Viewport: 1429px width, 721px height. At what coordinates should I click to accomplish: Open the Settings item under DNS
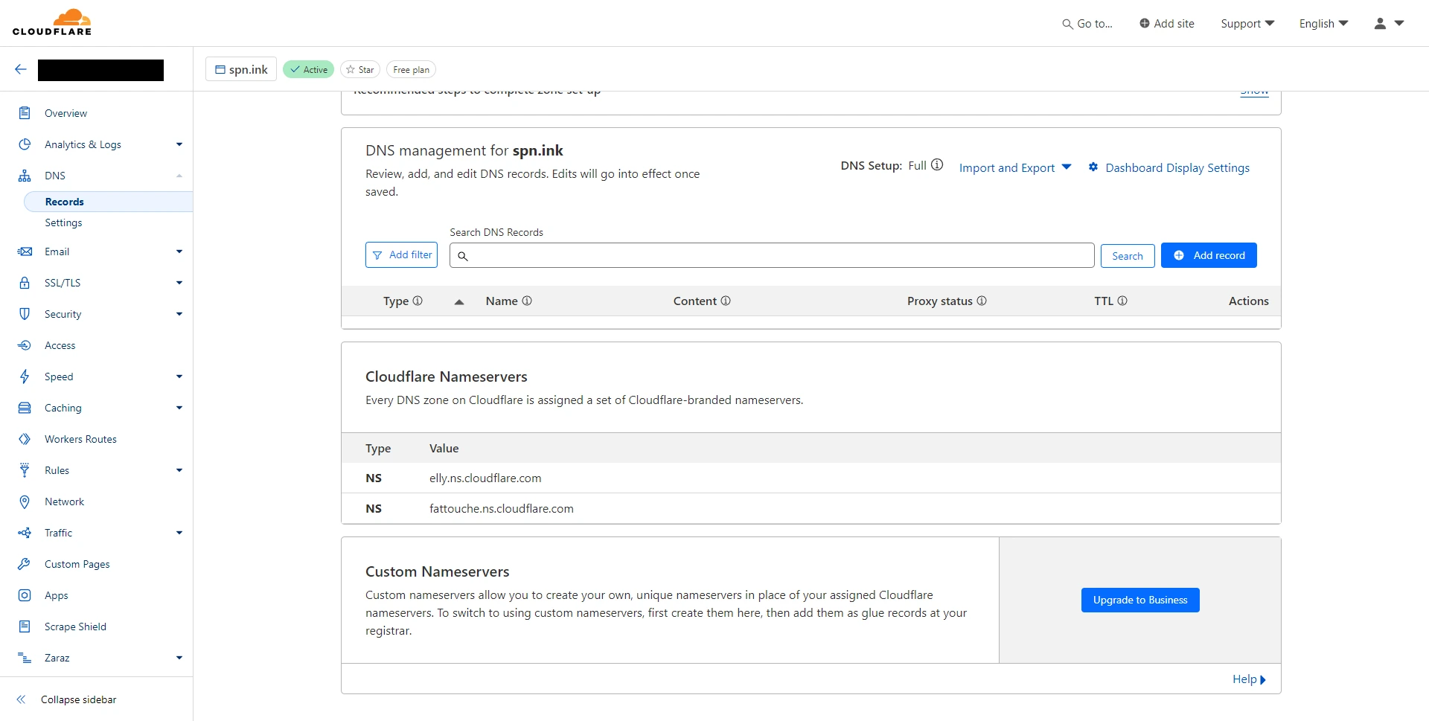(63, 222)
